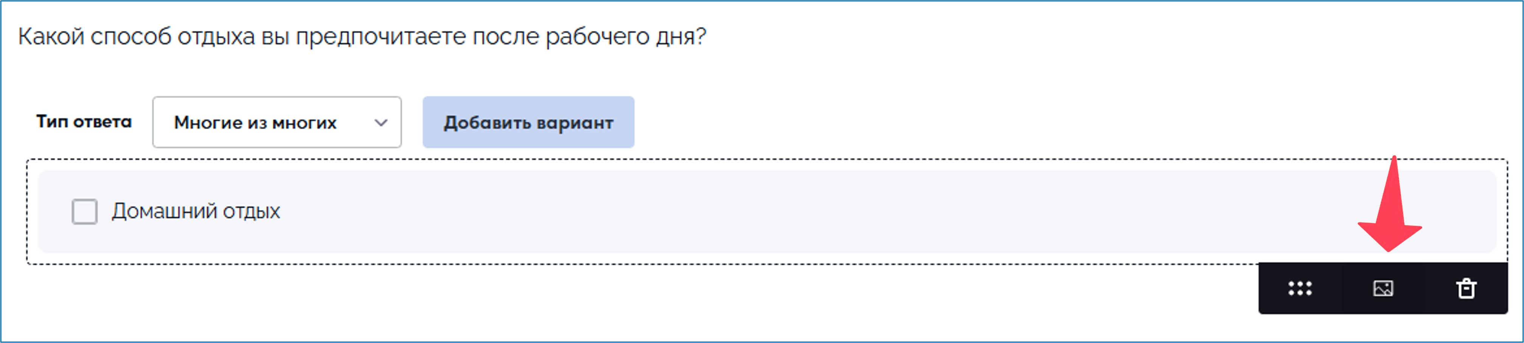Click the six-dot drag handle icon

[x=1300, y=288]
